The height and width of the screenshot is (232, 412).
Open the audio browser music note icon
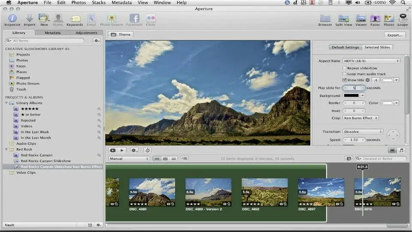pyautogui.click(x=401, y=150)
